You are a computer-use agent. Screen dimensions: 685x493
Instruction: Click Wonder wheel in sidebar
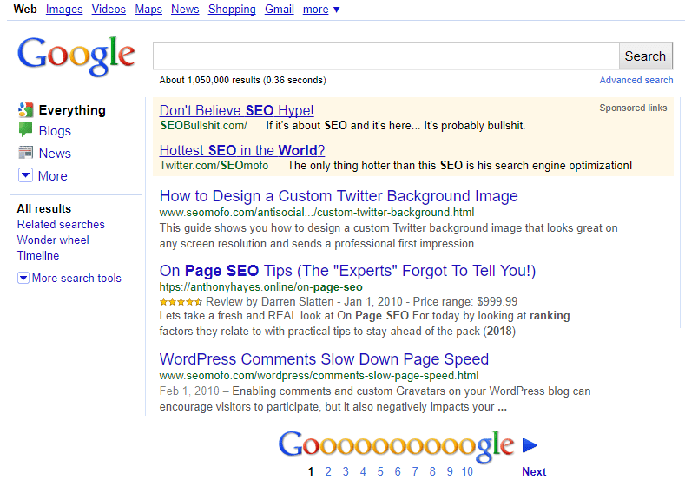pos(53,240)
